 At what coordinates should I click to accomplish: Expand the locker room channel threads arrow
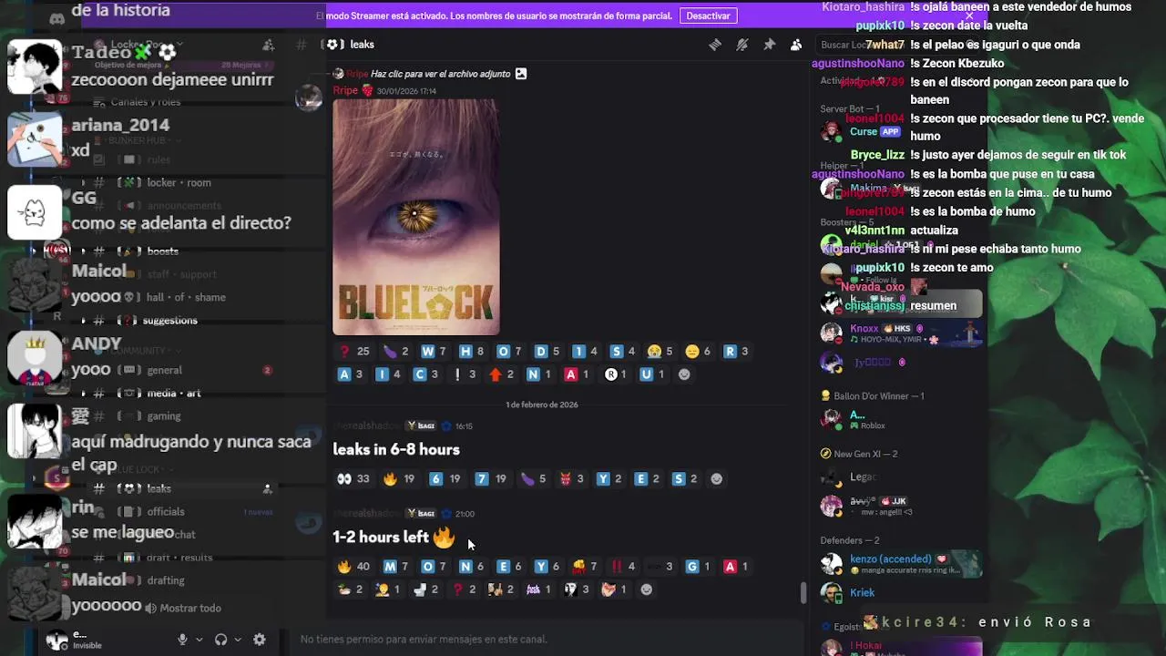84,183
